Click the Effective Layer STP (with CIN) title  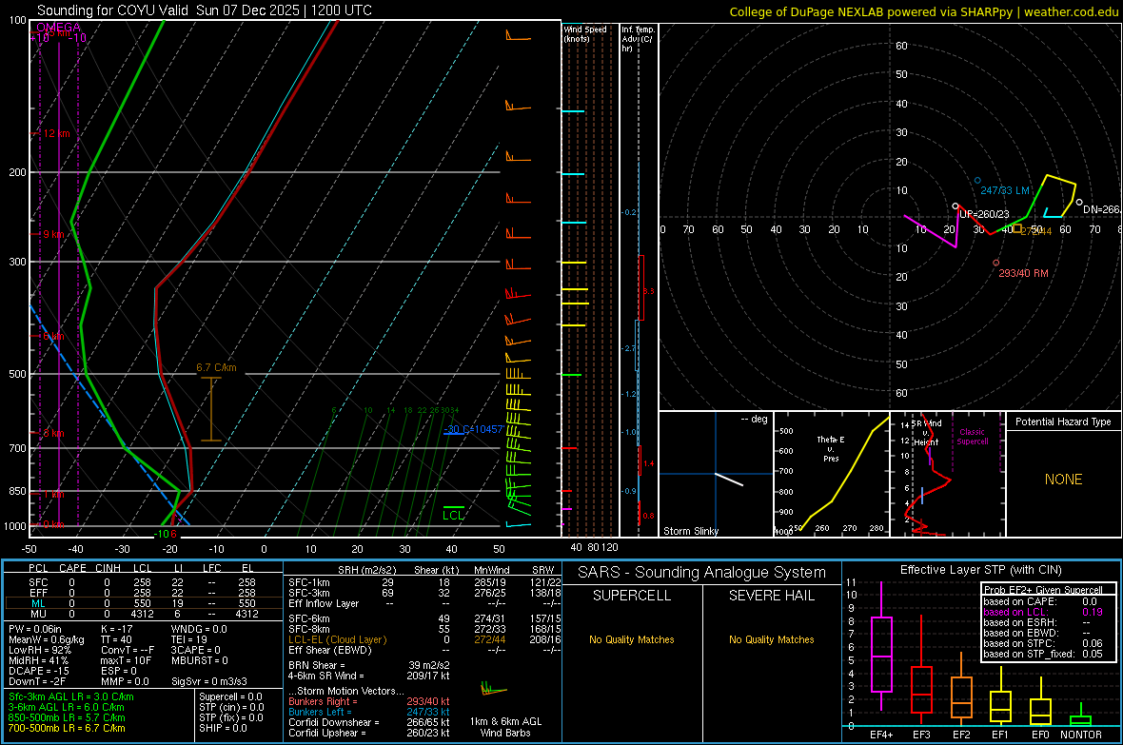tap(980, 570)
